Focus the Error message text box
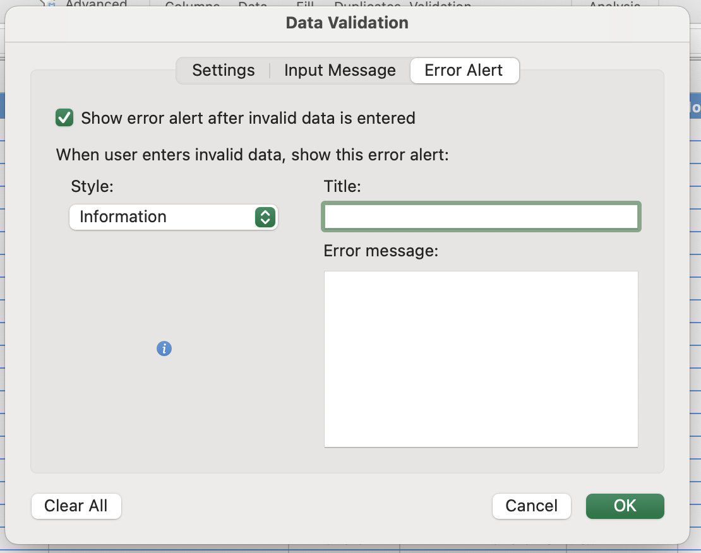Image resolution: width=701 pixels, height=553 pixels. 481,359
